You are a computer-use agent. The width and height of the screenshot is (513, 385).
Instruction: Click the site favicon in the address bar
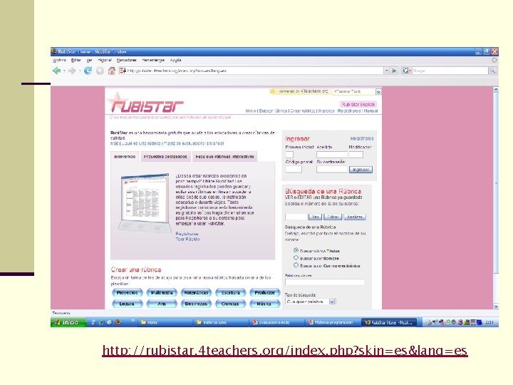click(123, 71)
